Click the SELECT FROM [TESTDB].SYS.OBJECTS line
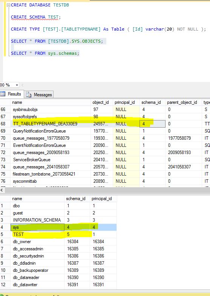Screen dimensions: 210x296 point(57,42)
